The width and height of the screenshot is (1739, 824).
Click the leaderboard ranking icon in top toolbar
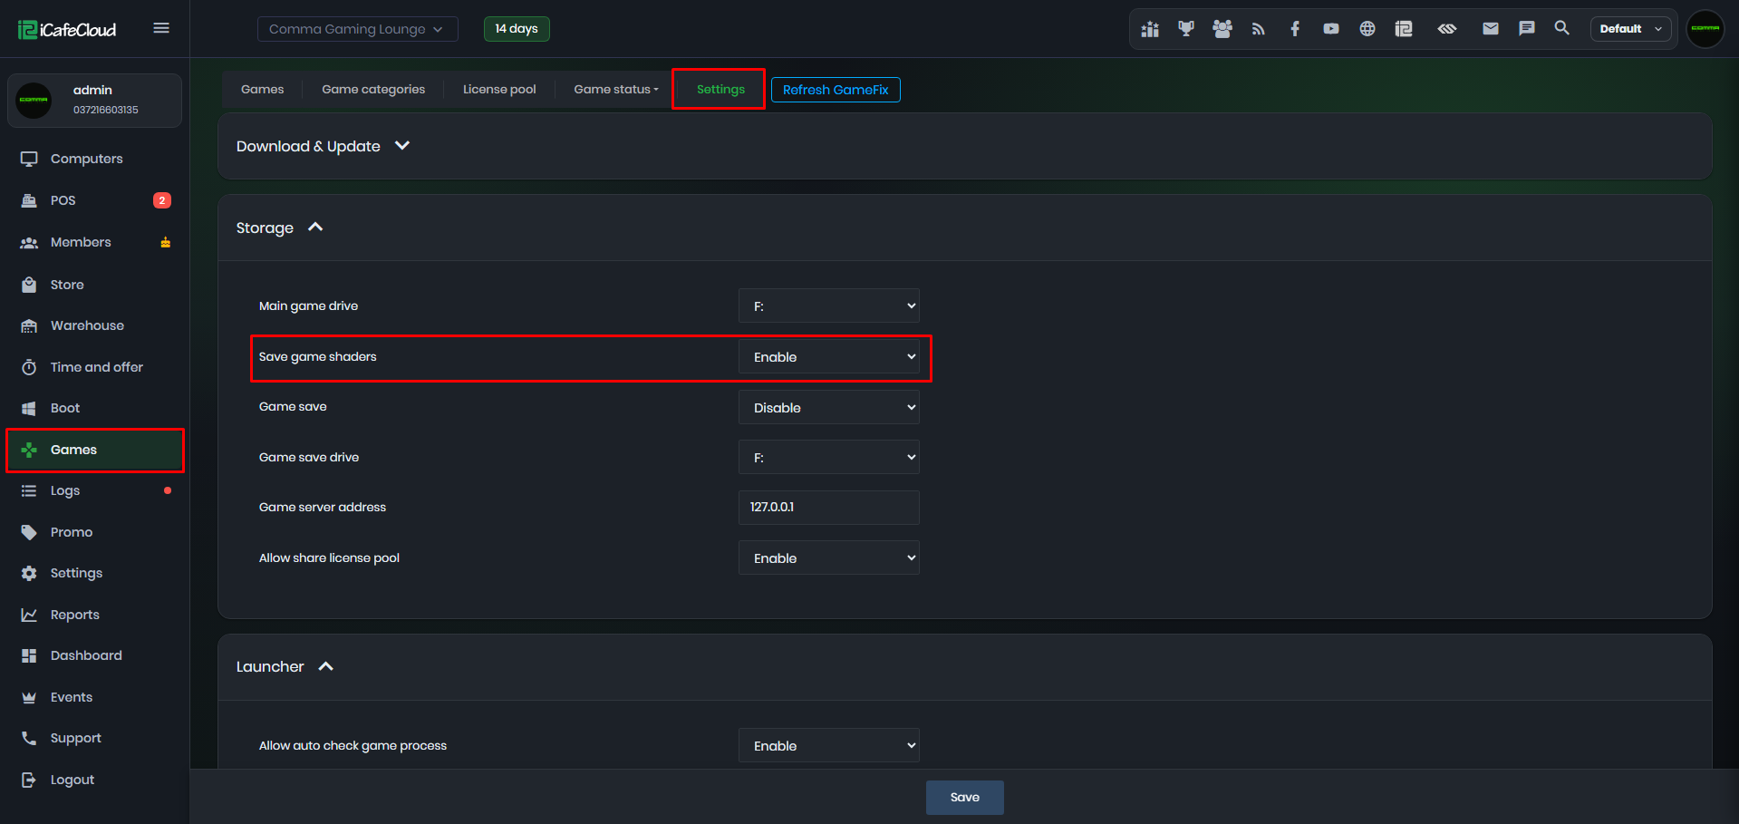pos(1150,29)
